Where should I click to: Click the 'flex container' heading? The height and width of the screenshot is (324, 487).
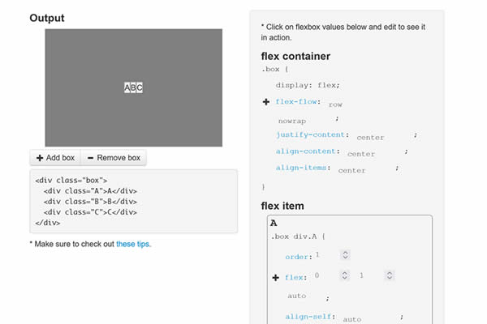(x=295, y=56)
